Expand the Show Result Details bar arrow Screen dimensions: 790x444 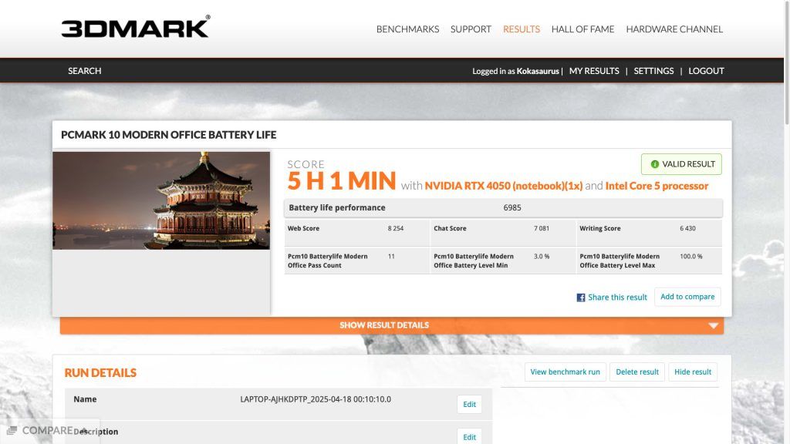coord(713,325)
